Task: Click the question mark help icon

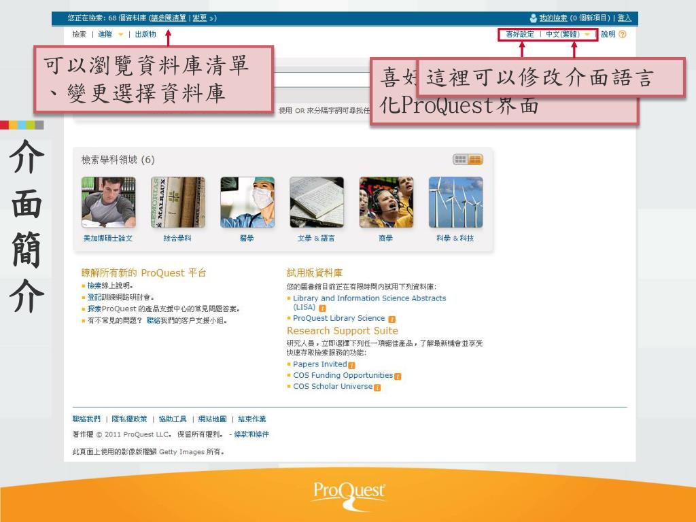Action: (623, 34)
